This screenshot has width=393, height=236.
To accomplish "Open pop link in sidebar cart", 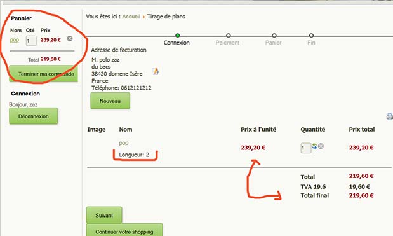I will (x=15, y=40).
